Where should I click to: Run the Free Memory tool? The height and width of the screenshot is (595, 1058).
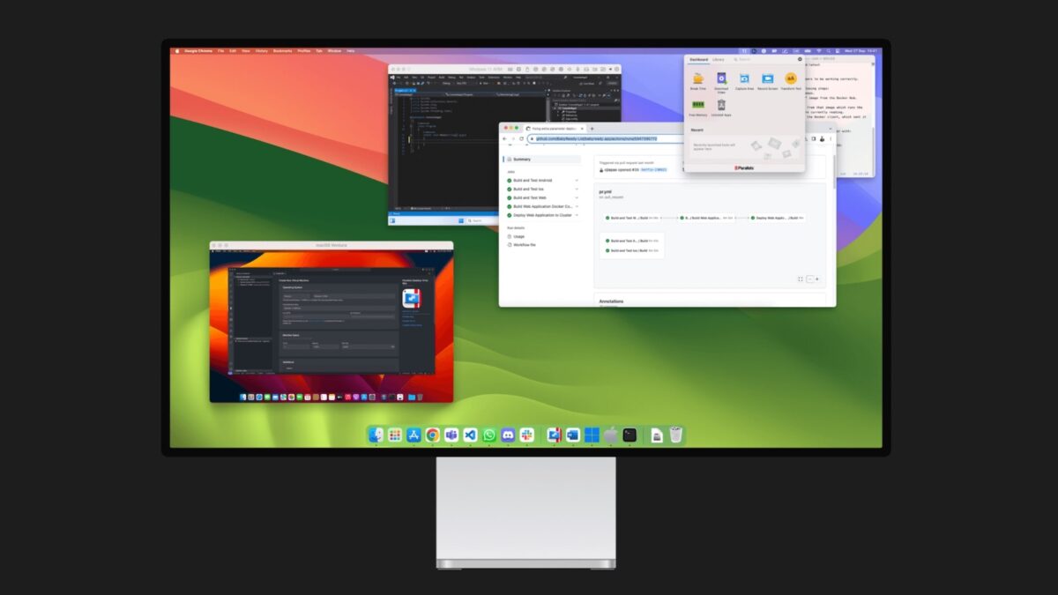(698, 104)
